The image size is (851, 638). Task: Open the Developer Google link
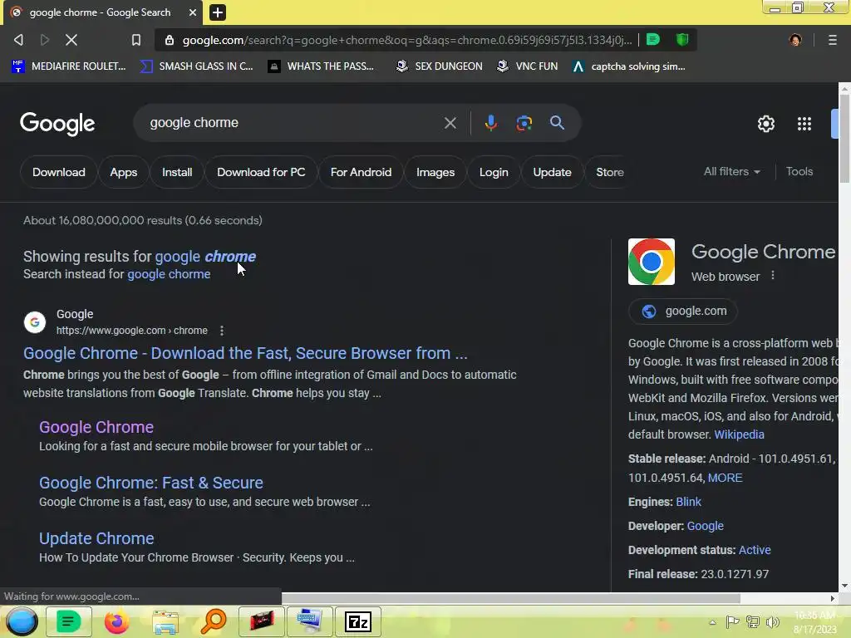click(x=705, y=526)
